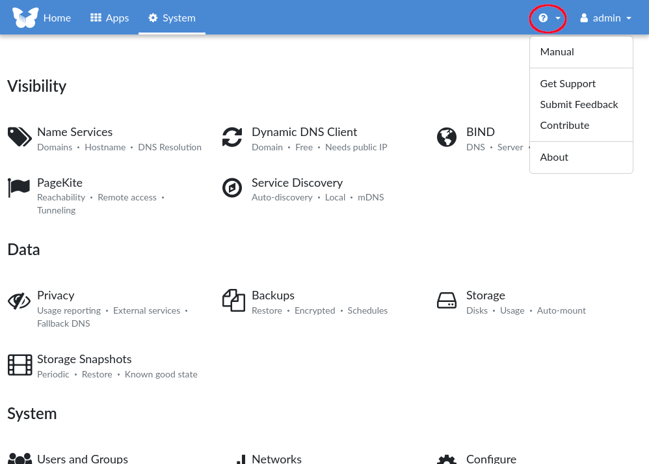Click the Backups copy icon

[x=233, y=301]
